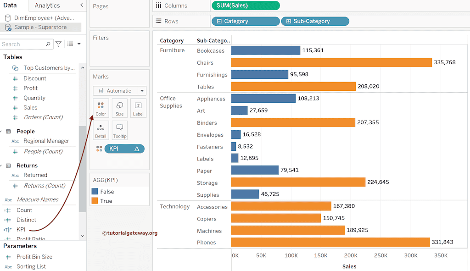Click the magnifying glass search icon
The height and width of the screenshot is (271, 470).
[x=48, y=44]
